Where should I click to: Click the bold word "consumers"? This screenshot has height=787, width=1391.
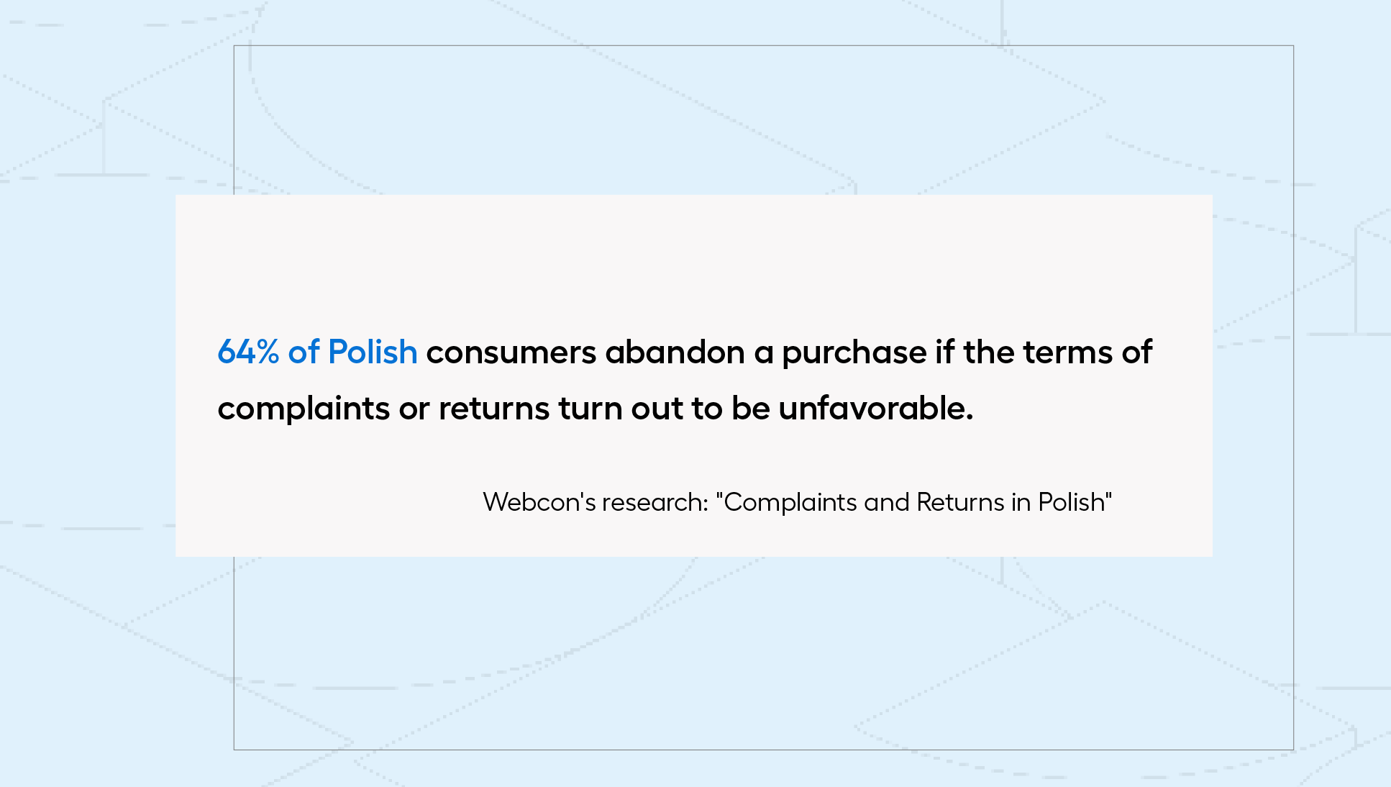(511, 353)
